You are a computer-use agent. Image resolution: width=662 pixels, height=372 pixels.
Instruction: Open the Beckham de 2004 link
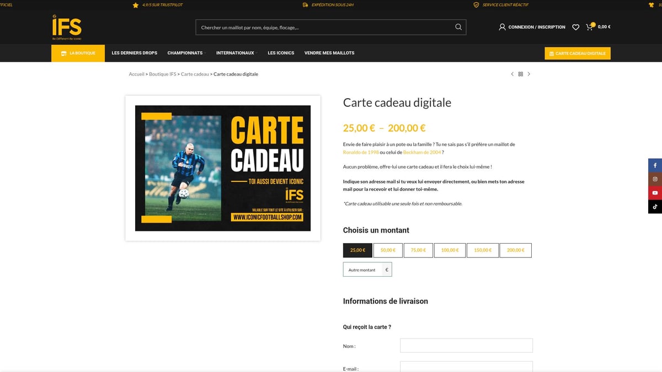[422, 152]
